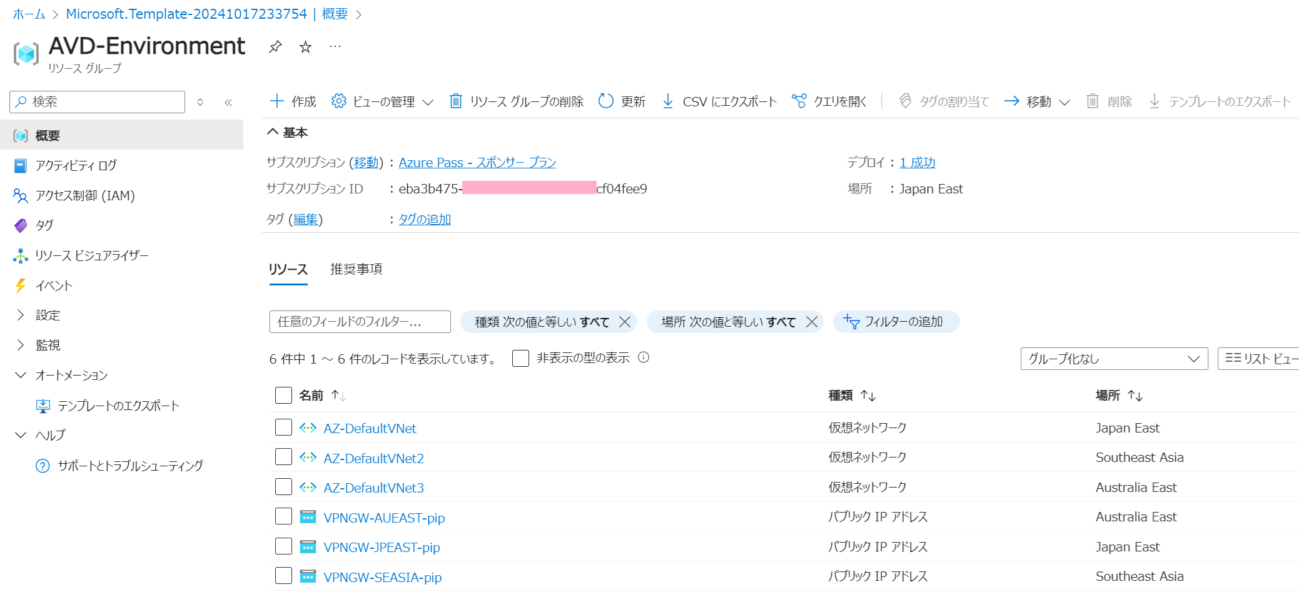Click the collapse sidebar double-chevron icon

click(228, 102)
